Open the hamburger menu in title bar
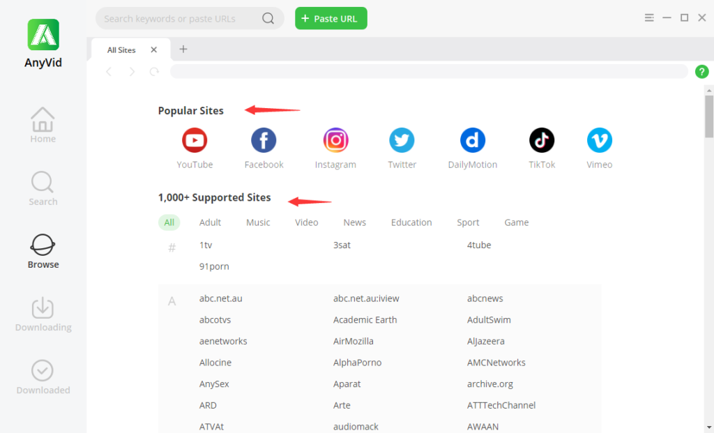The height and width of the screenshot is (433, 714). (649, 17)
